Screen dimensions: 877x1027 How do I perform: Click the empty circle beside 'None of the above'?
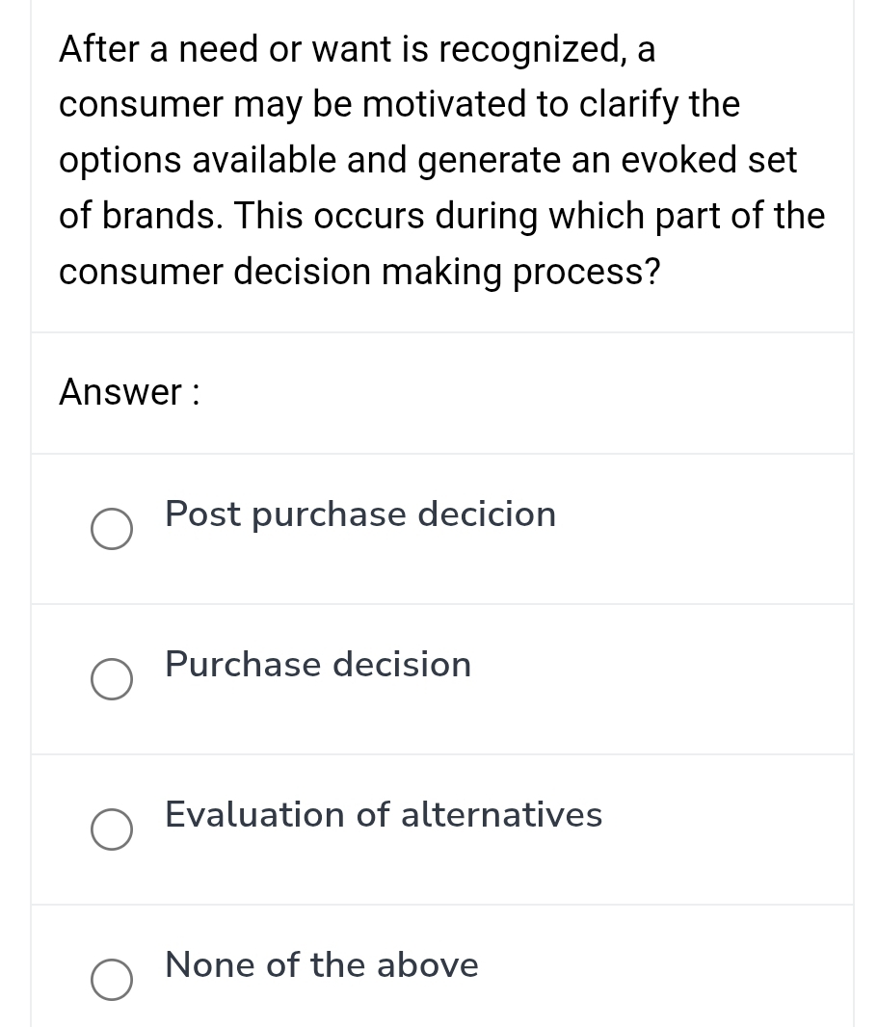point(112,980)
